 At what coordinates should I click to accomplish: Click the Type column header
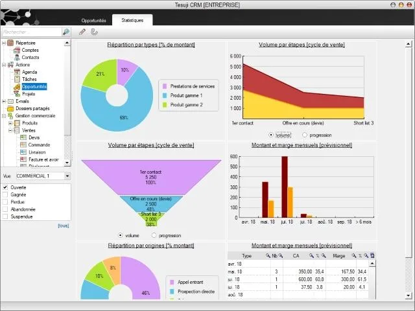pyautogui.click(x=246, y=256)
